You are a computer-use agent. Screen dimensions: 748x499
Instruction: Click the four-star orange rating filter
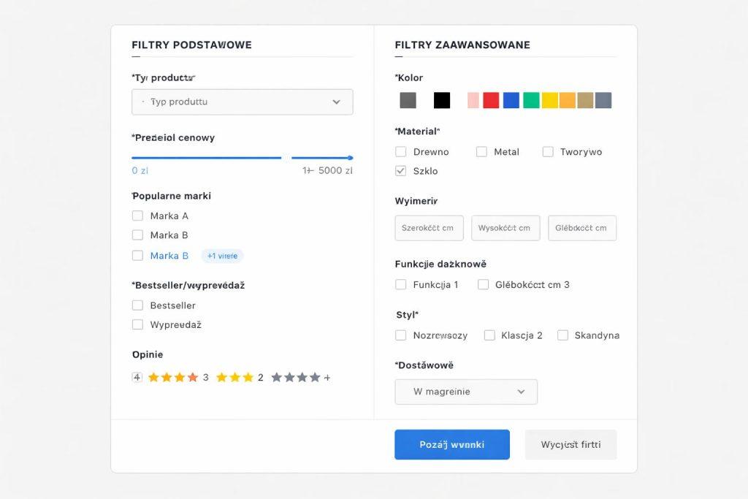pyautogui.click(x=173, y=378)
